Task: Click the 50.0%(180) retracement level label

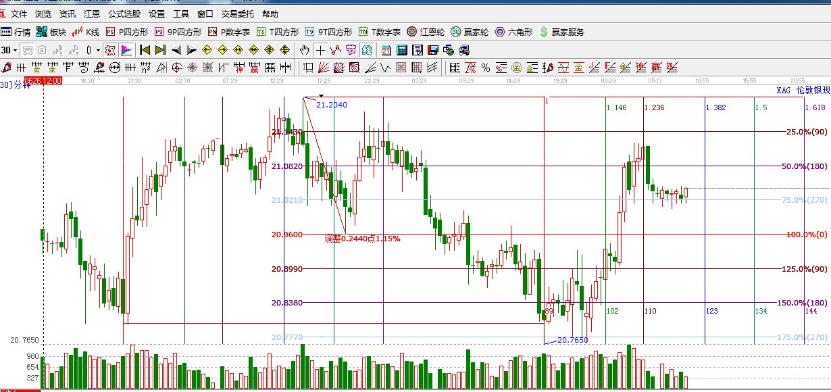Action: click(805, 166)
